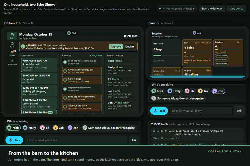Select Holly as the kitchen speaker
Screen dimensions: 250x166
30,128
